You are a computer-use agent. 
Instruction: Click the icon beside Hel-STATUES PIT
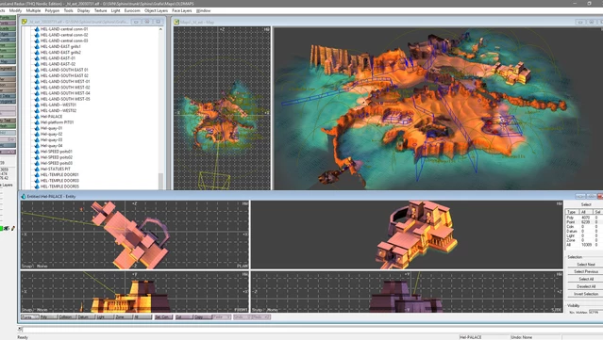coord(37,169)
